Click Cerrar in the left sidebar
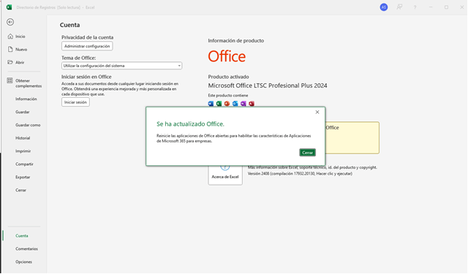468x274 pixels. click(x=21, y=190)
